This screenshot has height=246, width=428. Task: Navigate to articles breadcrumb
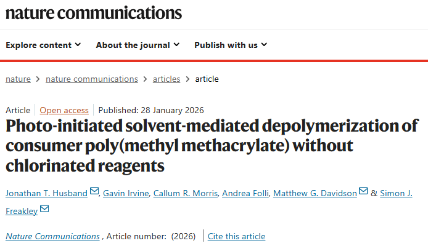[167, 79]
